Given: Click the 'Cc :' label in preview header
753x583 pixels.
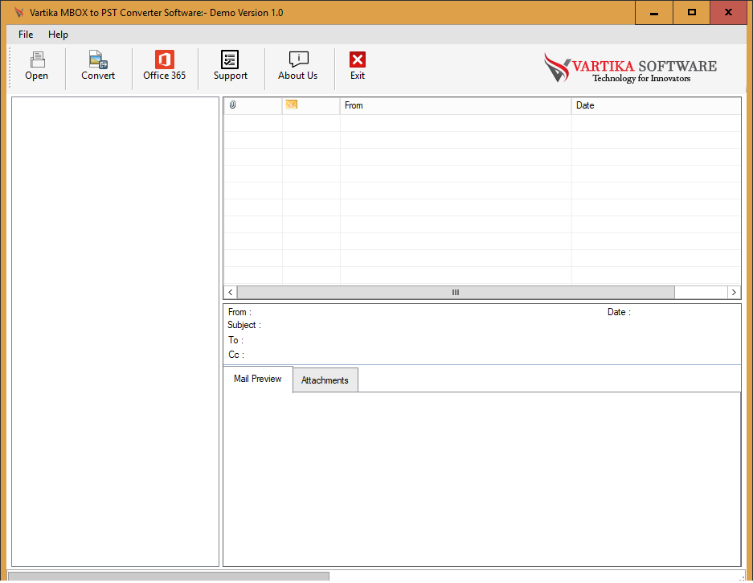Looking at the screenshot, I should click(236, 355).
